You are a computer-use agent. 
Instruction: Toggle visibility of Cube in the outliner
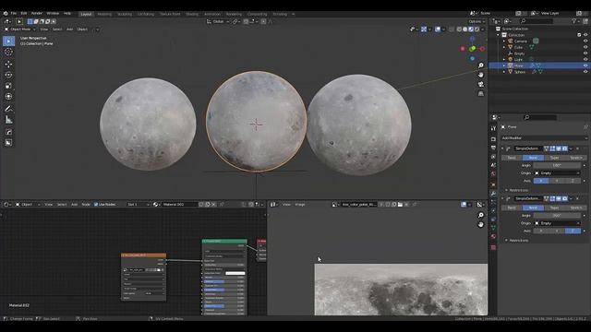585,47
